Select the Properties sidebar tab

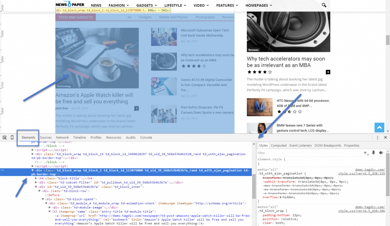[x=352, y=145]
